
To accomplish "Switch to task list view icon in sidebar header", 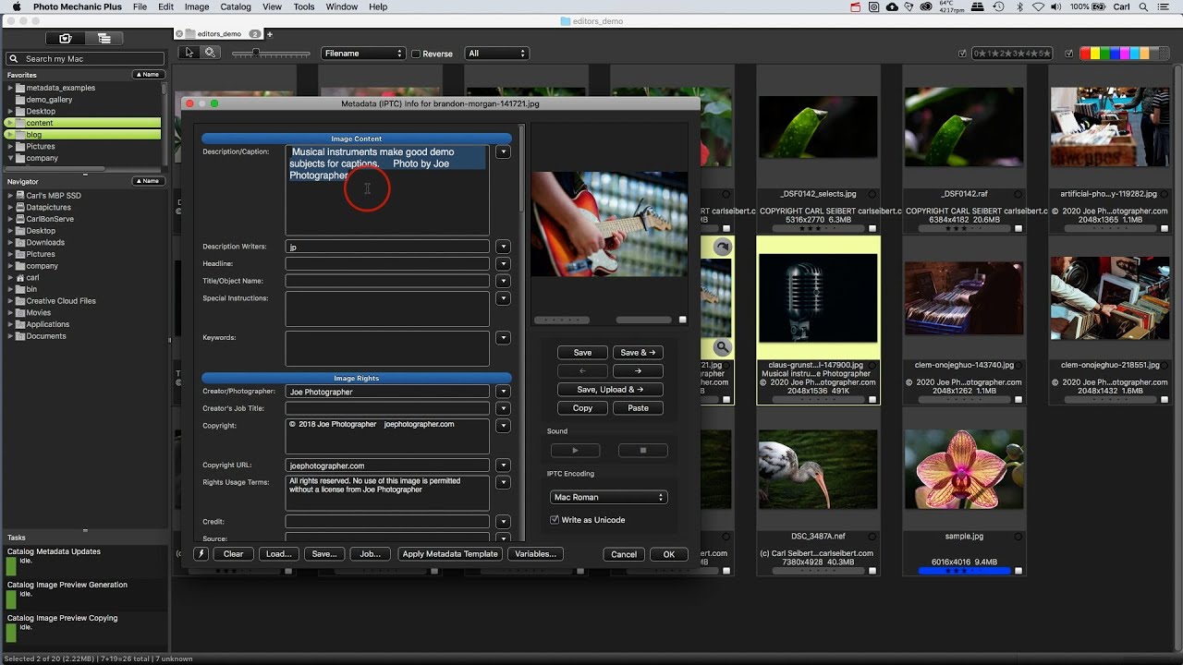I will click(x=104, y=39).
